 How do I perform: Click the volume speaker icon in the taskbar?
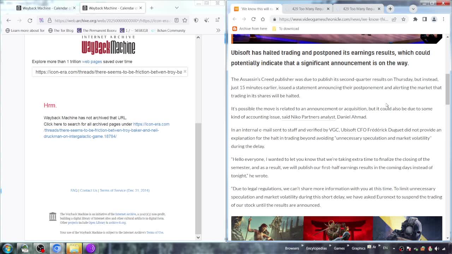(x=437, y=248)
